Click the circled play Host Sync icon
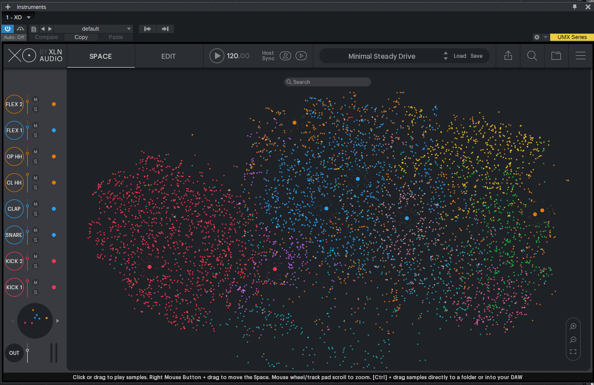 pos(301,56)
